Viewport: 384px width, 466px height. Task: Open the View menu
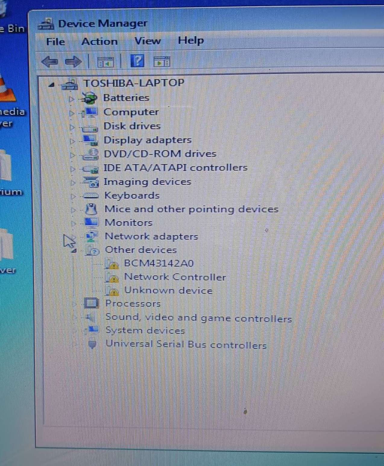click(x=147, y=41)
